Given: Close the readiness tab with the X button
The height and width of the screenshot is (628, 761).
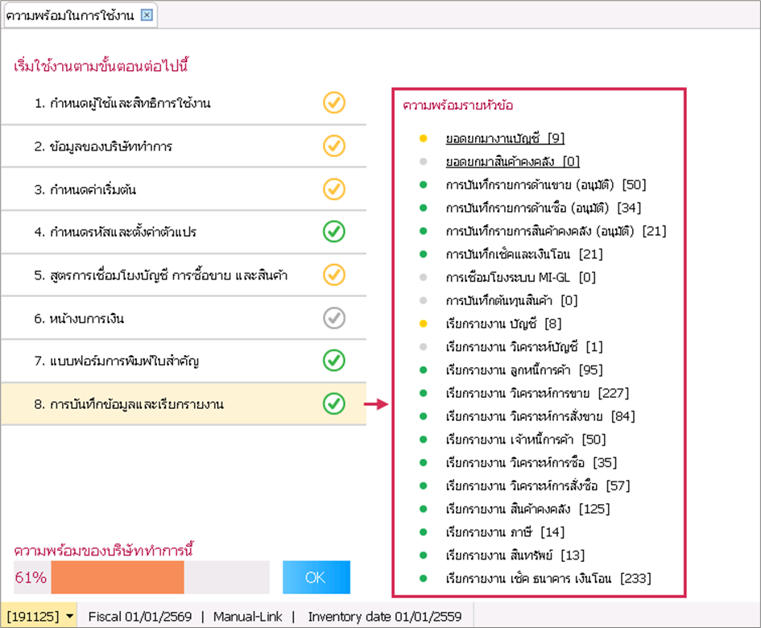Looking at the screenshot, I should pyautogui.click(x=147, y=15).
